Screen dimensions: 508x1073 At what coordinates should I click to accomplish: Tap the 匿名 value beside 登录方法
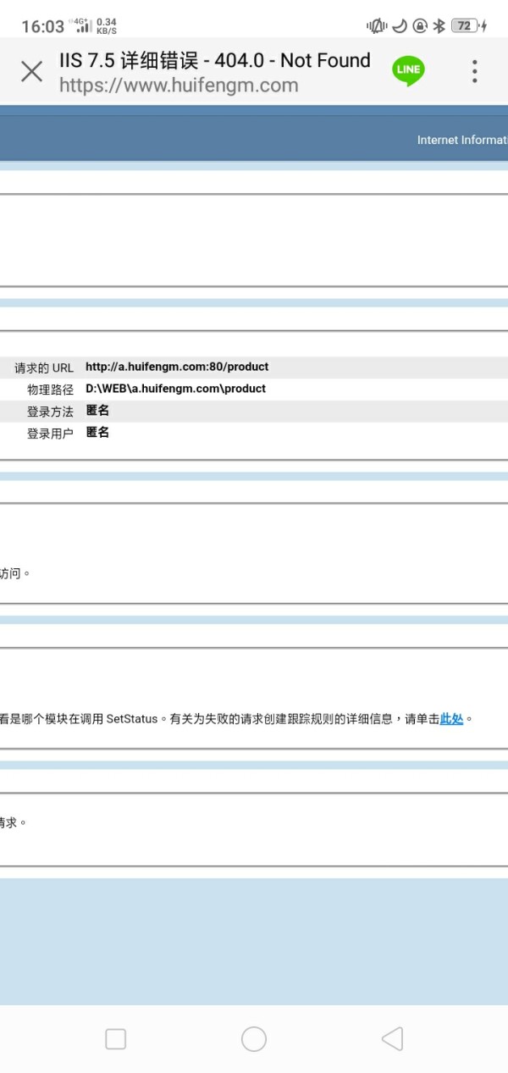point(97,411)
